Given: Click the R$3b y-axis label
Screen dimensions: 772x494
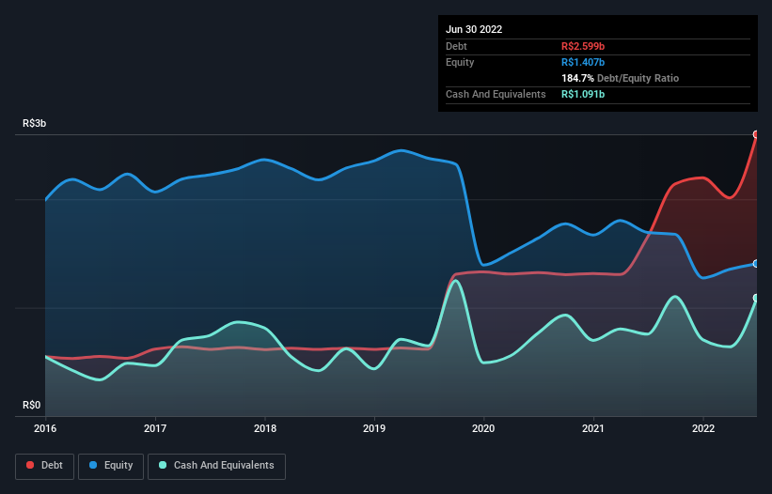Looking at the screenshot, I should click(x=35, y=123).
